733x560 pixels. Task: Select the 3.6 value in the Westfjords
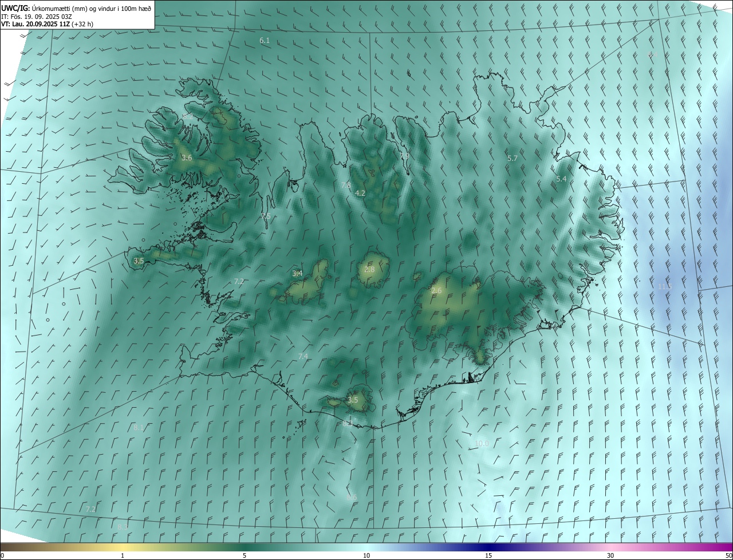[x=187, y=158]
